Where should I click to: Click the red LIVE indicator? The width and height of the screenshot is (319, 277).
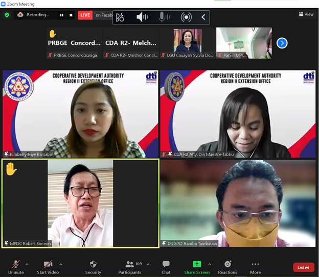(x=85, y=15)
